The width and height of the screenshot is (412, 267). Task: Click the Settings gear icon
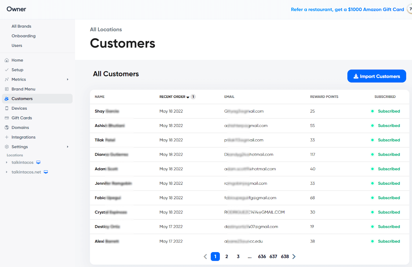pos(7,147)
